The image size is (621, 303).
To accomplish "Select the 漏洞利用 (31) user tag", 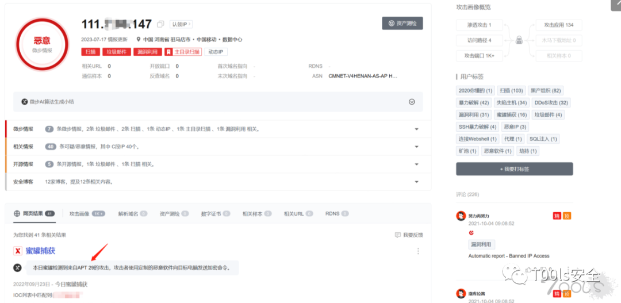I will 474,115.
